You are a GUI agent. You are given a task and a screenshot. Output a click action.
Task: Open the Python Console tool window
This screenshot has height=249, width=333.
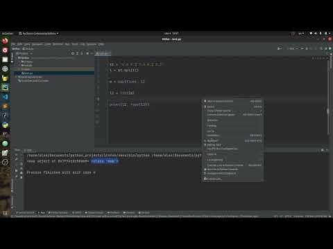click(94, 212)
